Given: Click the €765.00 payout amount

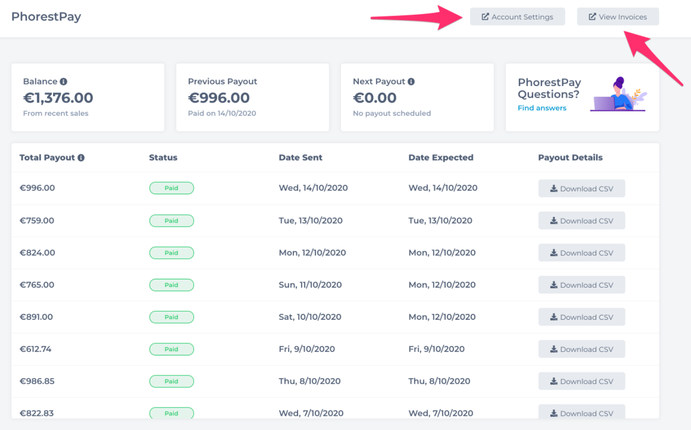Looking at the screenshot, I should pos(37,285).
